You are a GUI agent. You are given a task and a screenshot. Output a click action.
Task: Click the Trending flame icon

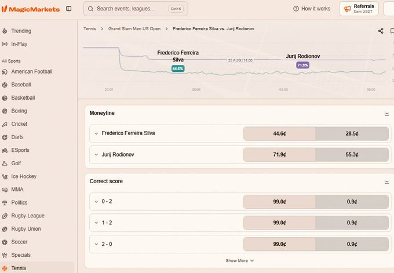[5, 31]
